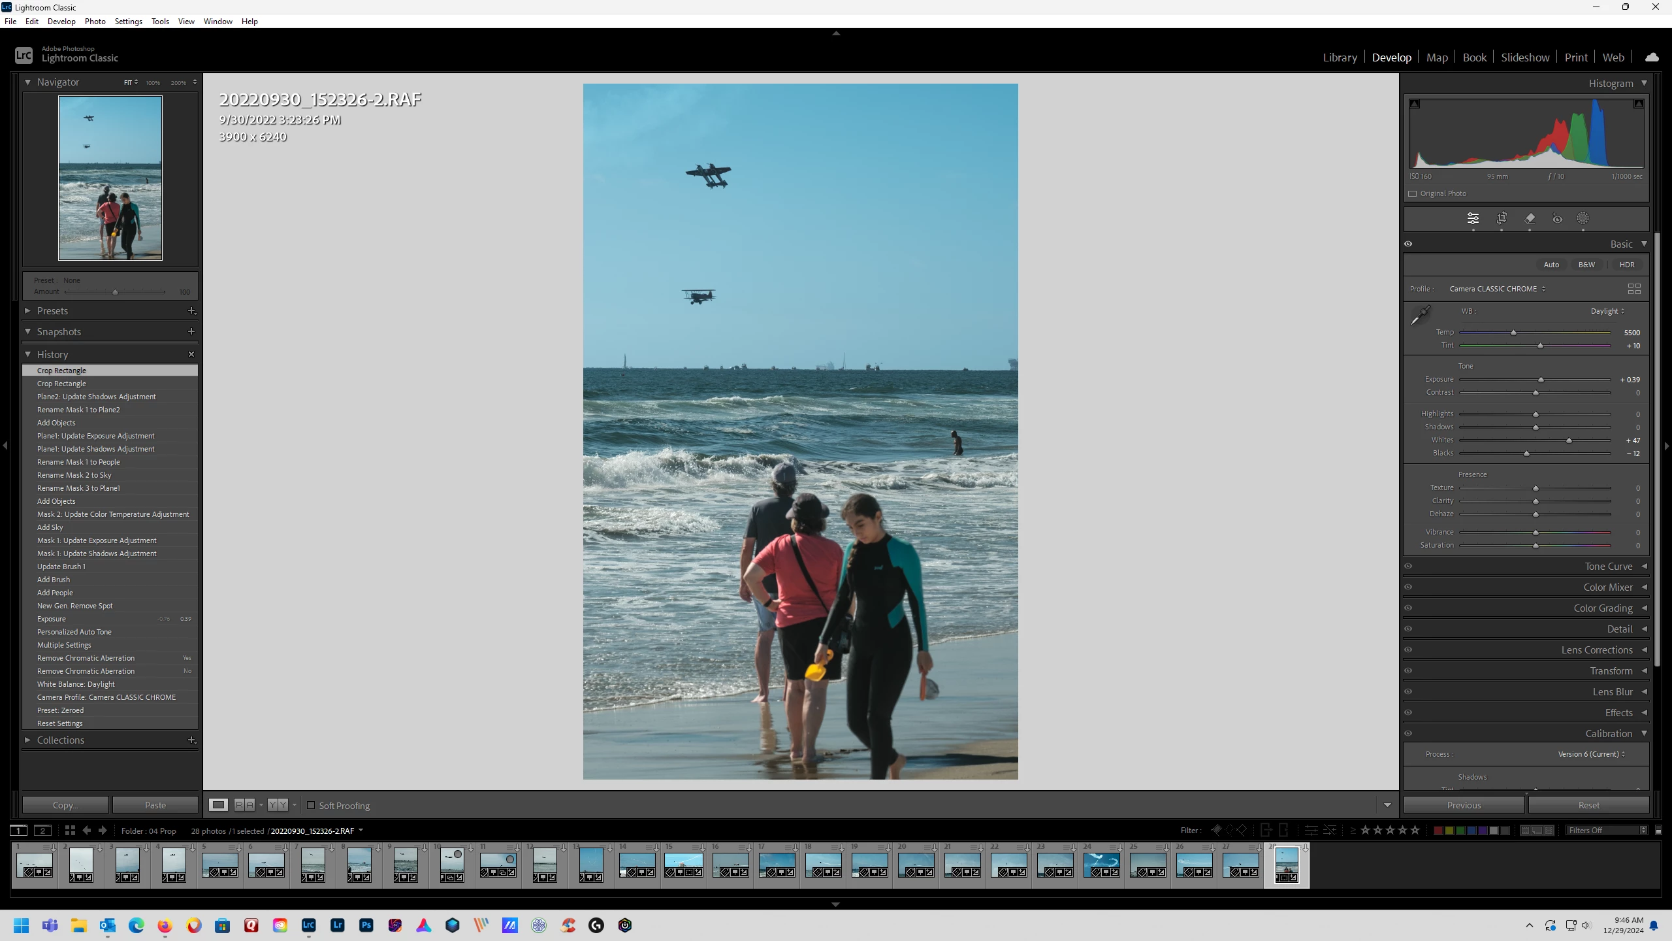Open the WB Daylight dropdown
The width and height of the screenshot is (1672, 941).
coord(1607,311)
